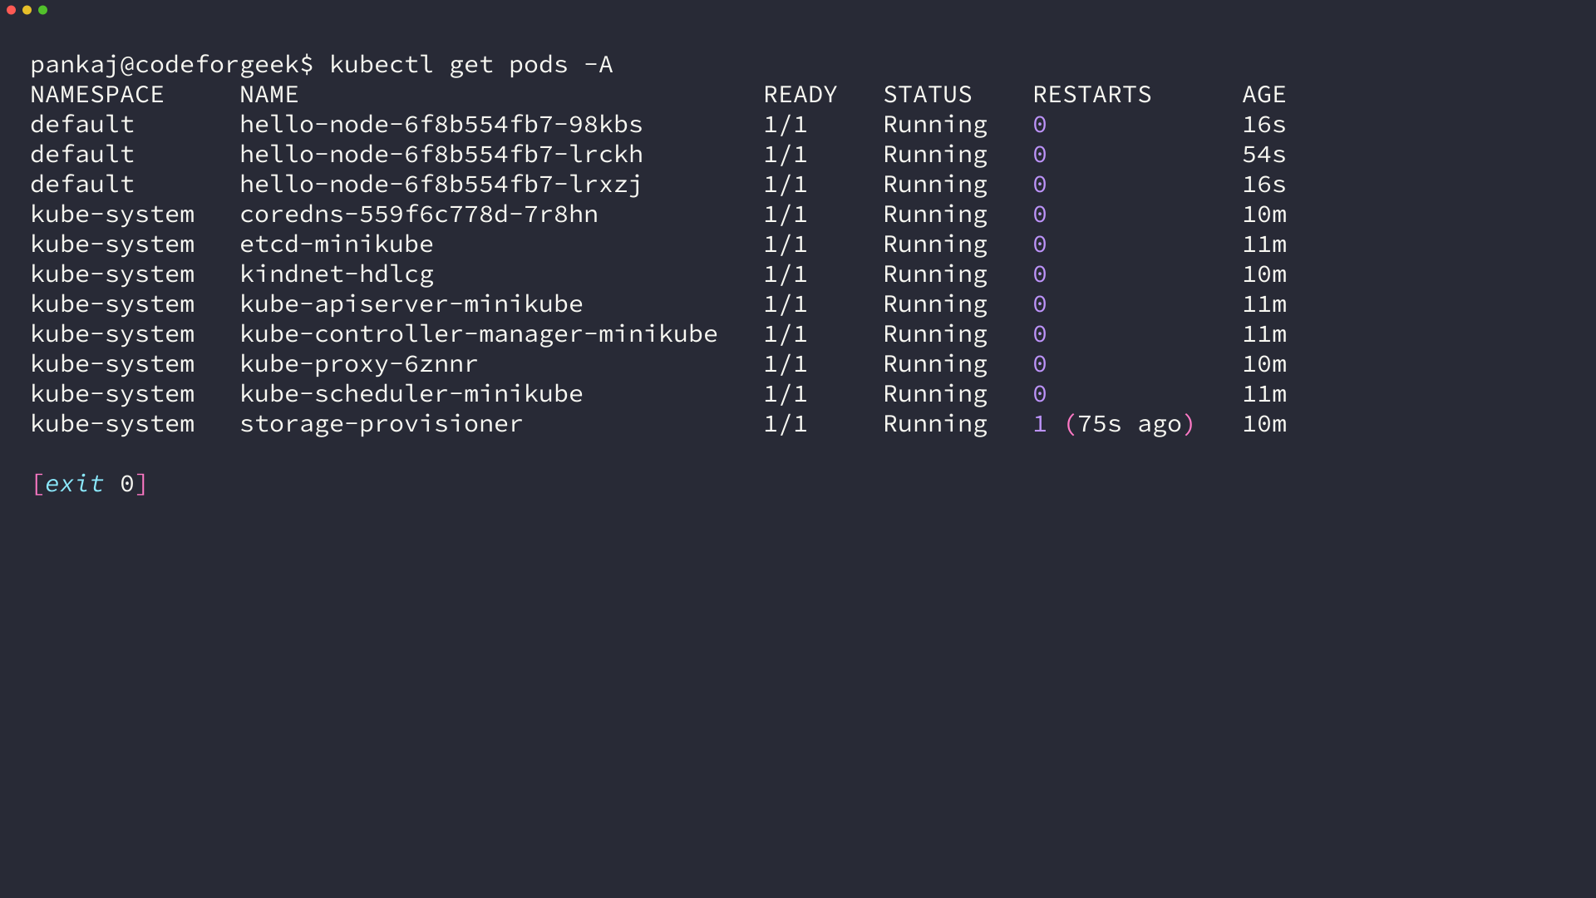Select pod name kube-controller-manager-minikube
This screenshot has height=898, width=1596.
pyautogui.click(x=479, y=334)
